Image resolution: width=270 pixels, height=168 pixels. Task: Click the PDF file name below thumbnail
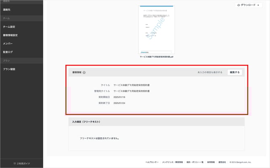coord(156,57)
